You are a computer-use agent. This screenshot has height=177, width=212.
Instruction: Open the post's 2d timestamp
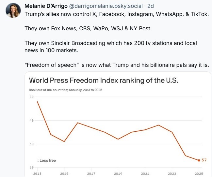coord(151,6)
